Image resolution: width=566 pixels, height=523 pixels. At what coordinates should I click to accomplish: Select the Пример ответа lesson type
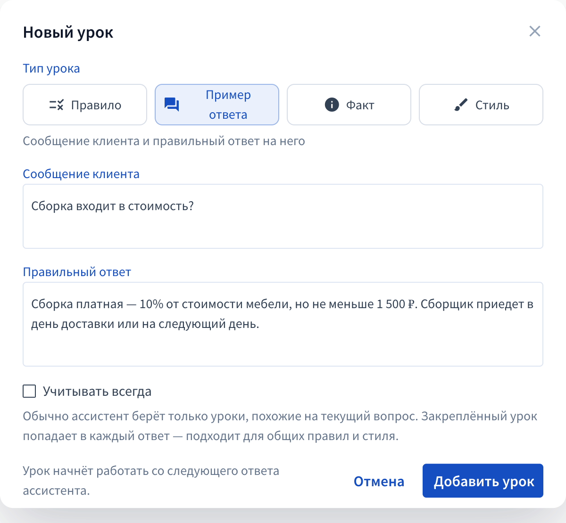tap(217, 105)
